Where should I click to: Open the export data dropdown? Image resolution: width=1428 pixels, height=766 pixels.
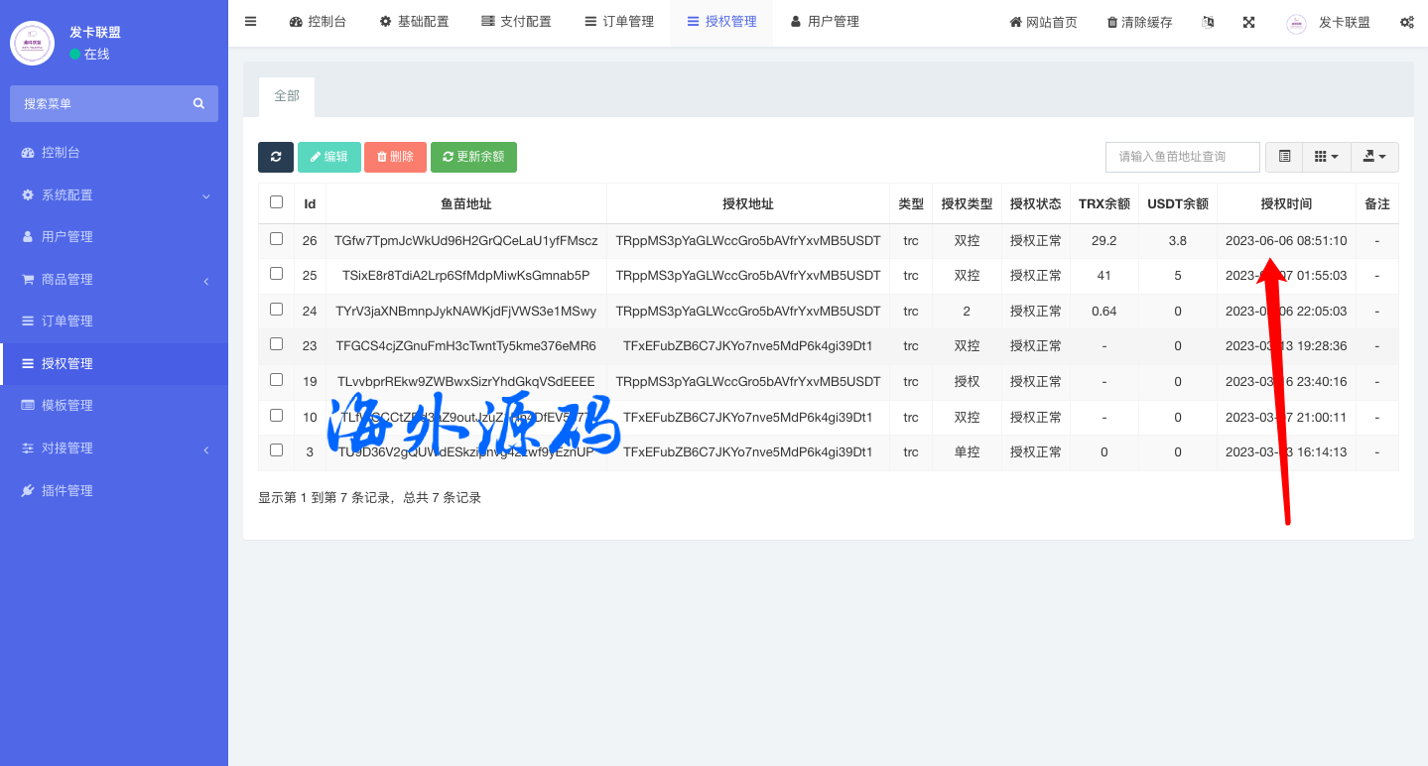tap(1374, 157)
